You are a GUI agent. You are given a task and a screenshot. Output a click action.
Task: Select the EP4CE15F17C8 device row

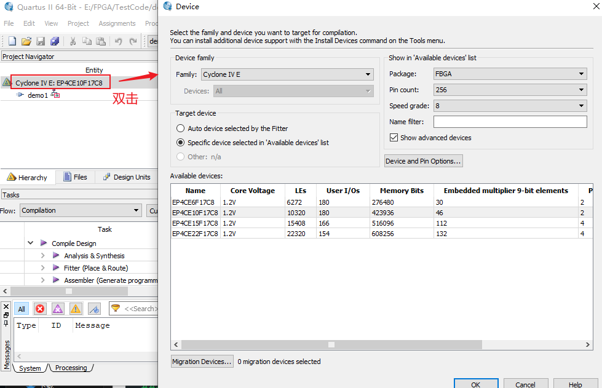coord(382,223)
